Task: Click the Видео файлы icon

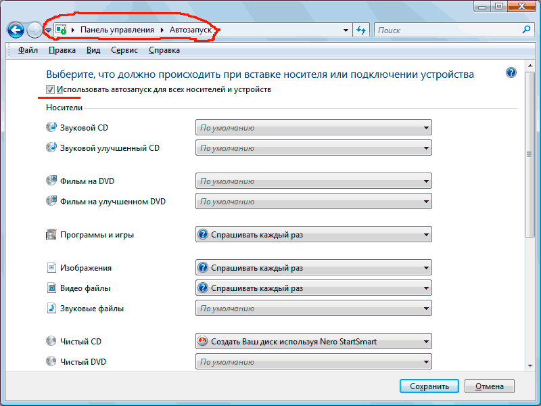Action: coord(51,288)
